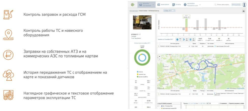Viewport: 248px width, 111px height.
Task: Click the yellow холостой ход legend marker
Action: pyautogui.click(x=138, y=74)
